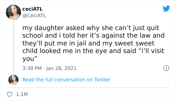Click the Jan 28, 2021 date

pyautogui.click(x=62, y=68)
